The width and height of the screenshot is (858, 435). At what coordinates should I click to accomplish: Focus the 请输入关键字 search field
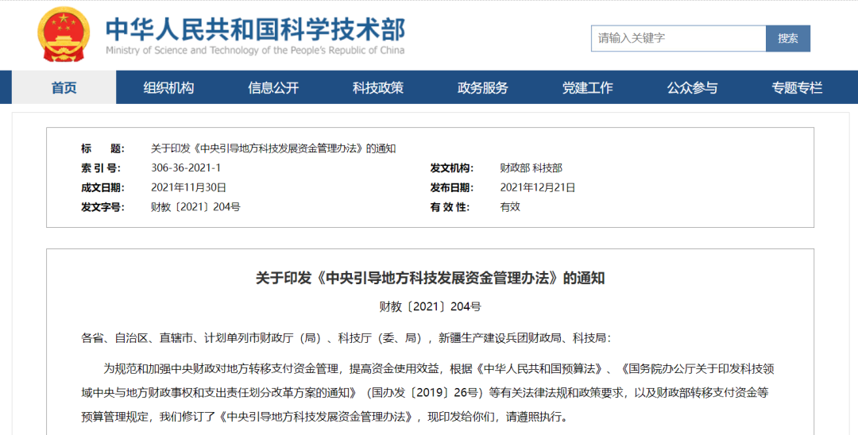pos(678,38)
